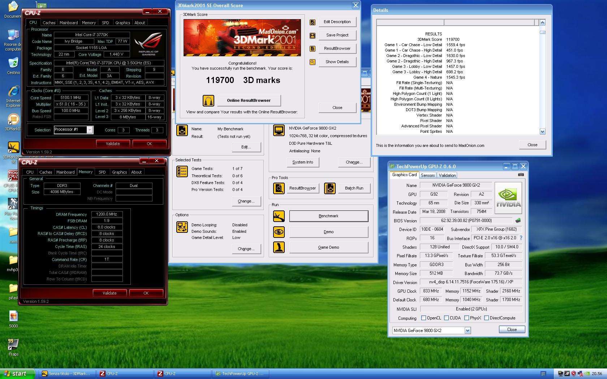Viewport: 607px width, 379px height.
Task: Click Change under Selected Tests
Action: tap(246, 201)
